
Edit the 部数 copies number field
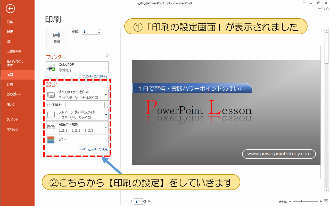[90, 31]
